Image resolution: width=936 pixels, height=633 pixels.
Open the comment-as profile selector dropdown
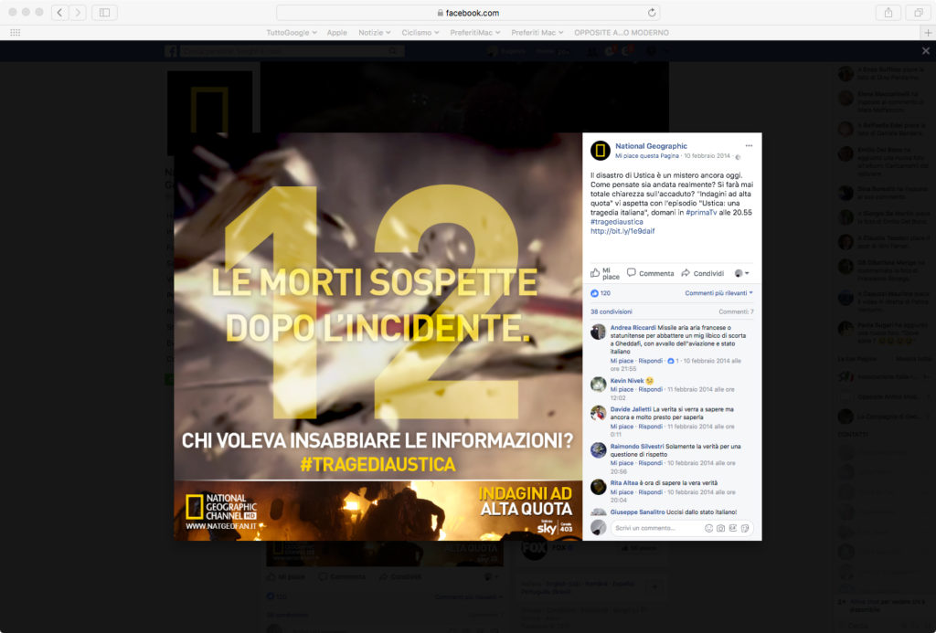pos(741,273)
